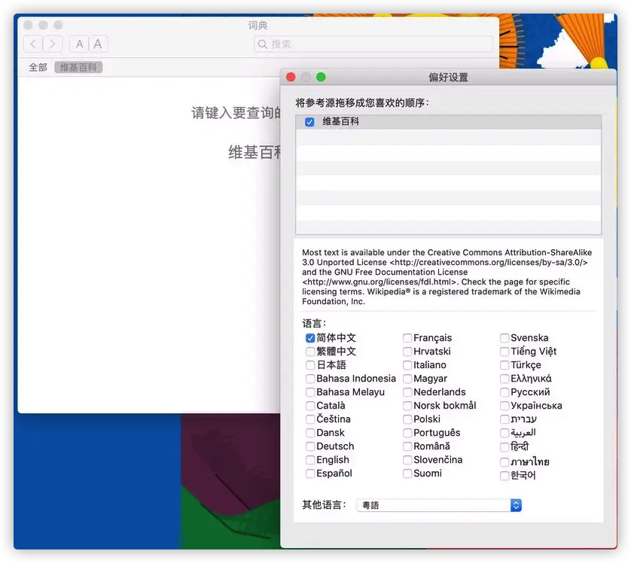Go forward in Dictionary window
The image size is (631, 563).
[52, 44]
